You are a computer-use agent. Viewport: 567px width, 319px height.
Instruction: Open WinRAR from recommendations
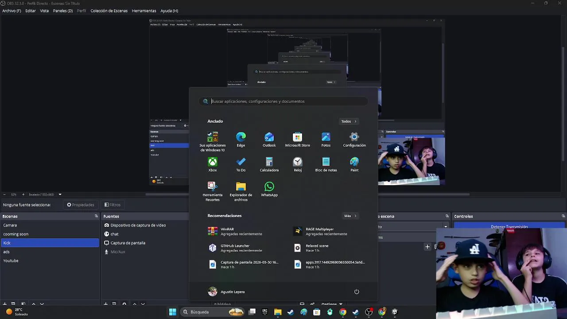241,231
